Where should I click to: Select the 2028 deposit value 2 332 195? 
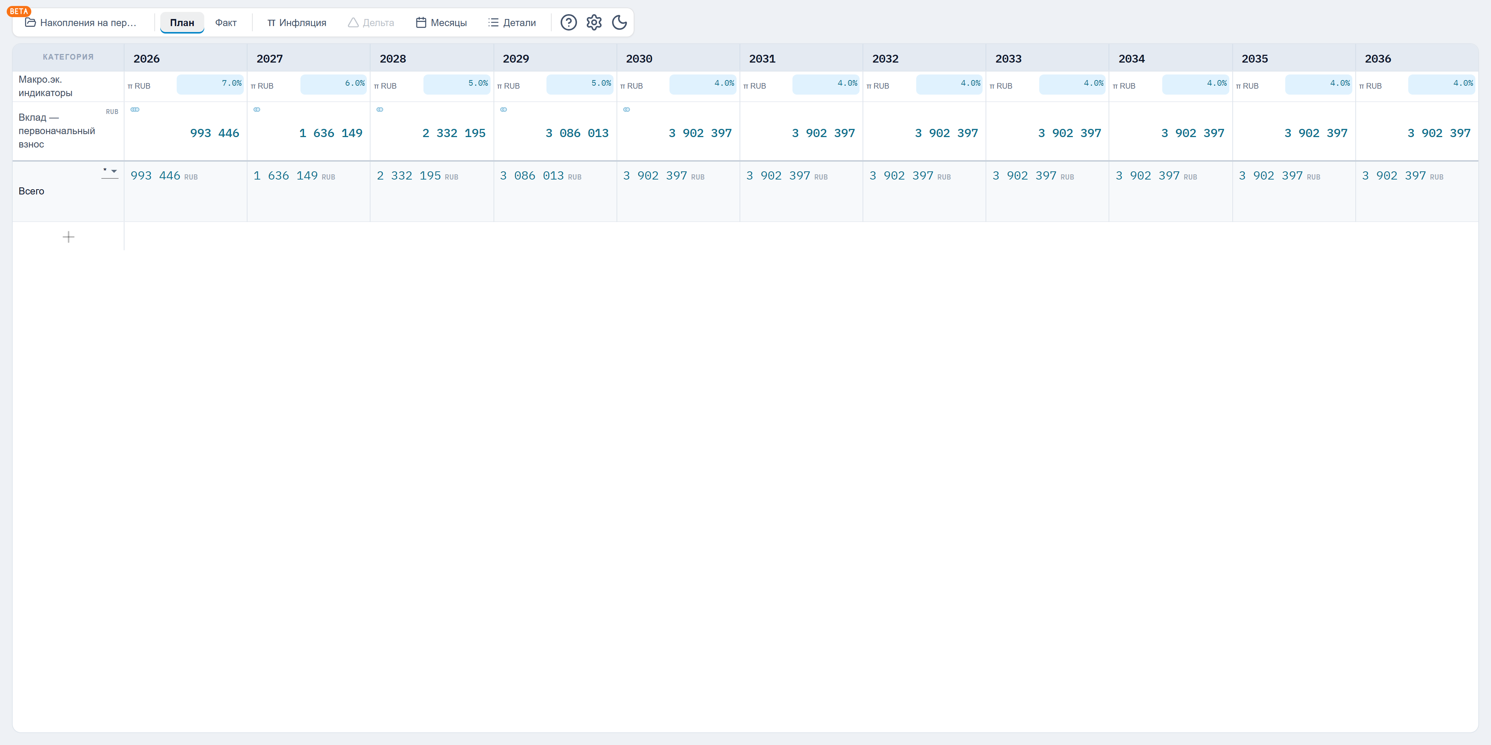pos(454,133)
